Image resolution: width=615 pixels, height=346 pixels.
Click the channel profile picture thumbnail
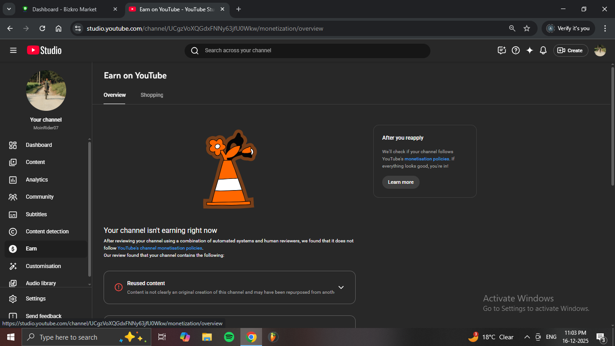46,91
